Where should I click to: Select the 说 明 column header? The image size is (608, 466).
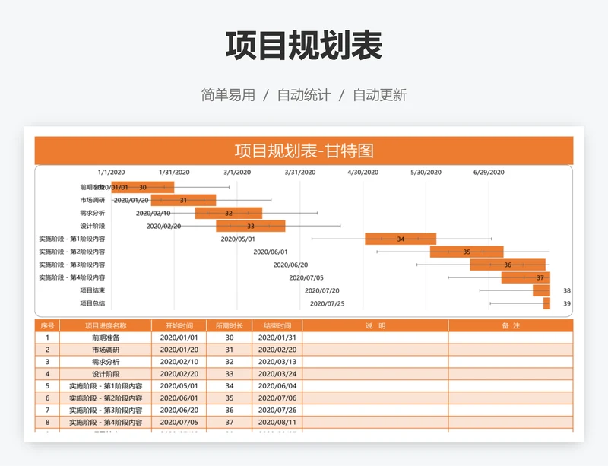coord(375,325)
